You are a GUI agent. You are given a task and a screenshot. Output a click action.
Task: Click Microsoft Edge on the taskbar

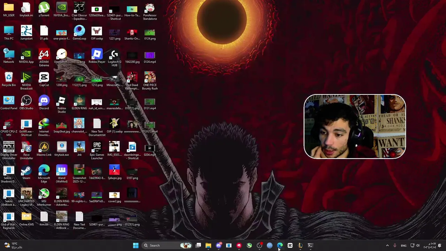[x=280, y=245]
